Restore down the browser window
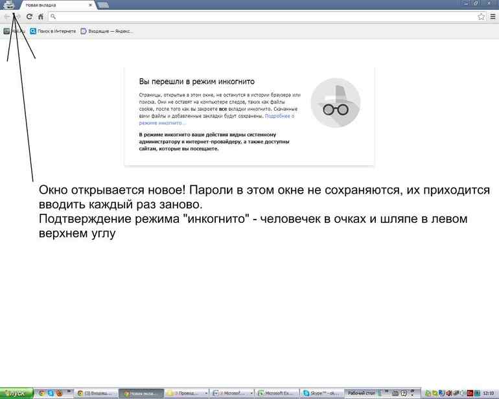The height and width of the screenshot is (399, 499). coord(476,3)
